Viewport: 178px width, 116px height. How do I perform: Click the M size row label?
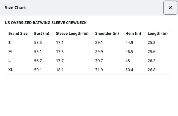click(10, 52)
